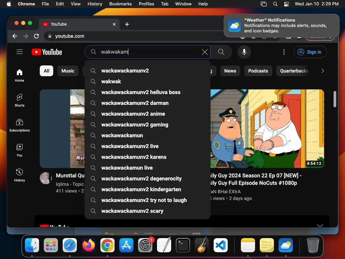345x259 pixels.
Task: Collapse the bottom section with the chevron
Action: point(320,226)
